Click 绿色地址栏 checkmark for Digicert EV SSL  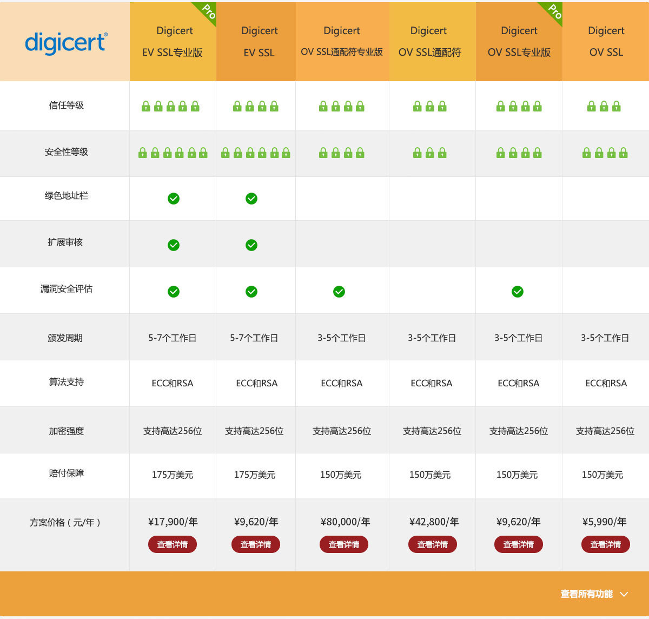click(251, 199)
